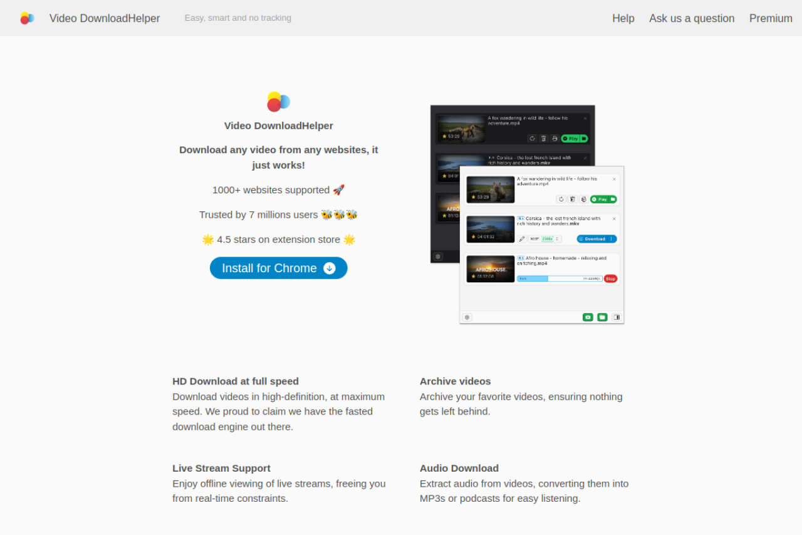
Task: Click the green camera icon at the popup bottom
Action: coord(588,317)
